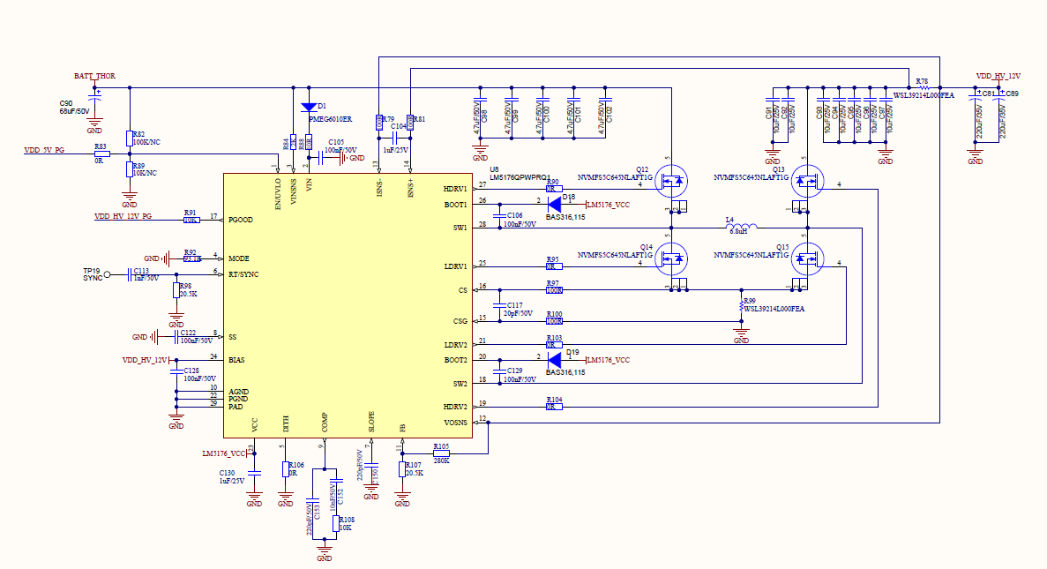Select the R78 sense resistor symbol
Image resolution: width=1047 pixels, height=569 pixels.
[x=924, y=87]
